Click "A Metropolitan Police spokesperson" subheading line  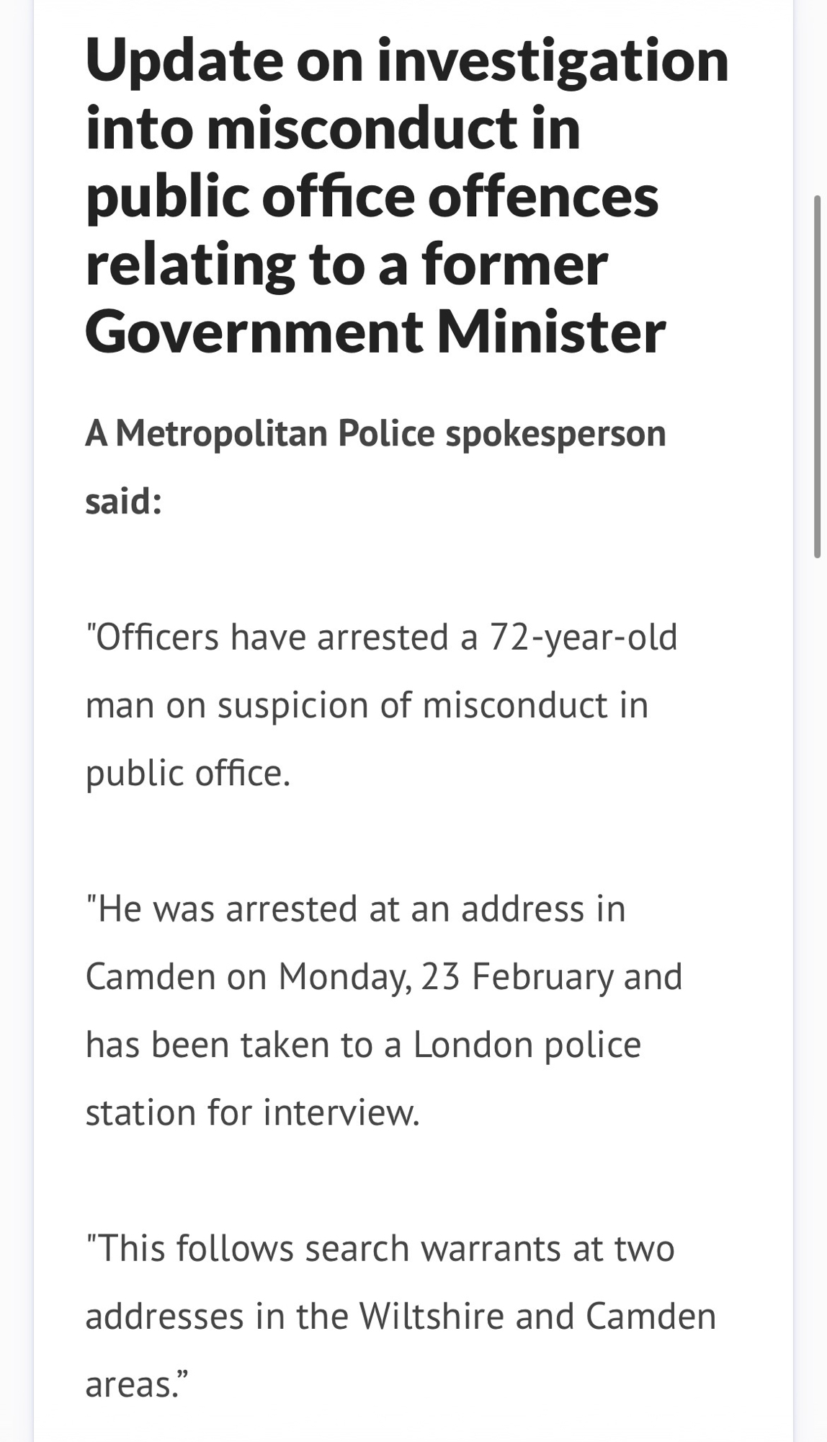[375, 433]
